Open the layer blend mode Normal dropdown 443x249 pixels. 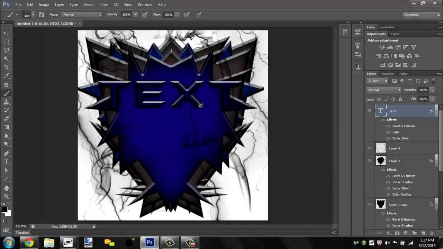[x=384, y=90]
